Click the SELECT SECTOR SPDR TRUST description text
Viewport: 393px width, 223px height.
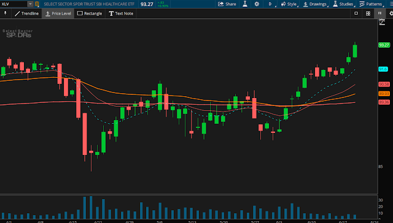pyautogui.click(x=89, y=4)
